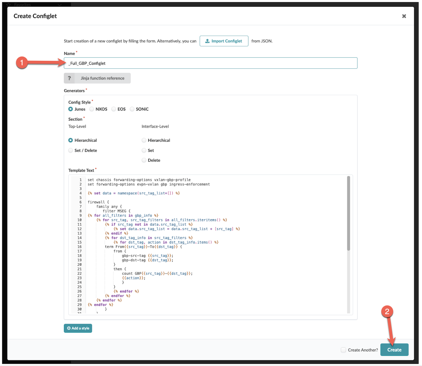
Task: Select the SONiC config style
Action: tap(132, 109)
